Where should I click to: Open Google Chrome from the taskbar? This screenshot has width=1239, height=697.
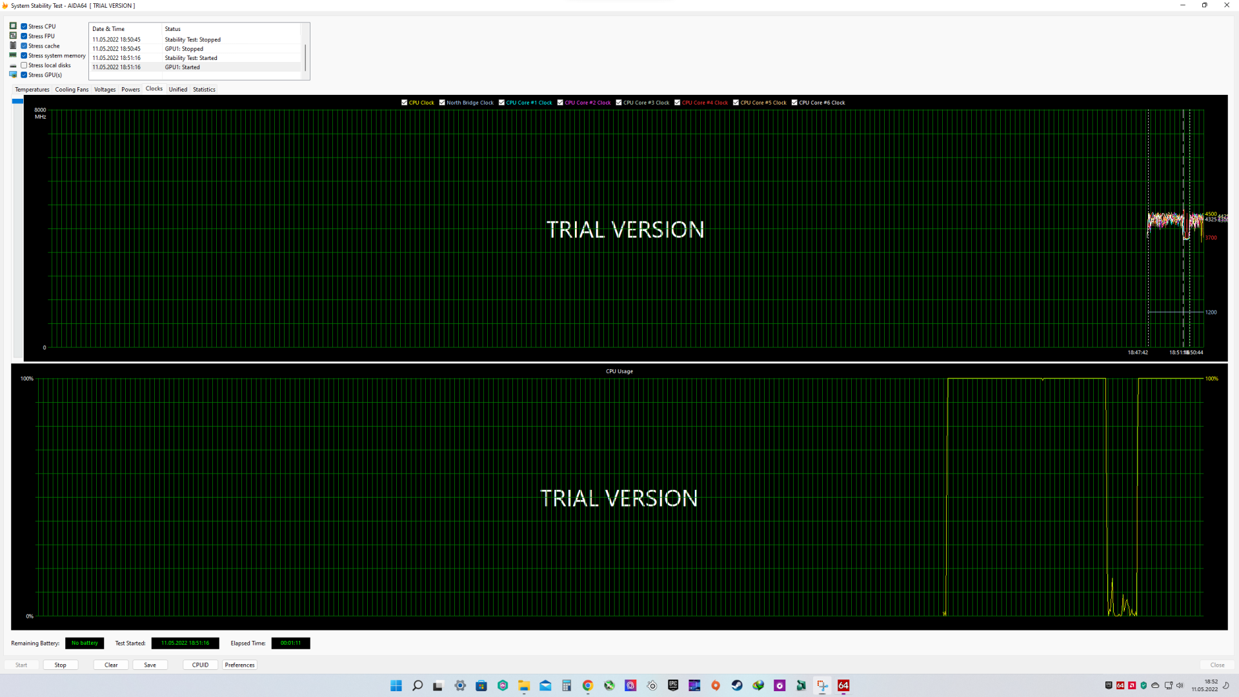587,685
